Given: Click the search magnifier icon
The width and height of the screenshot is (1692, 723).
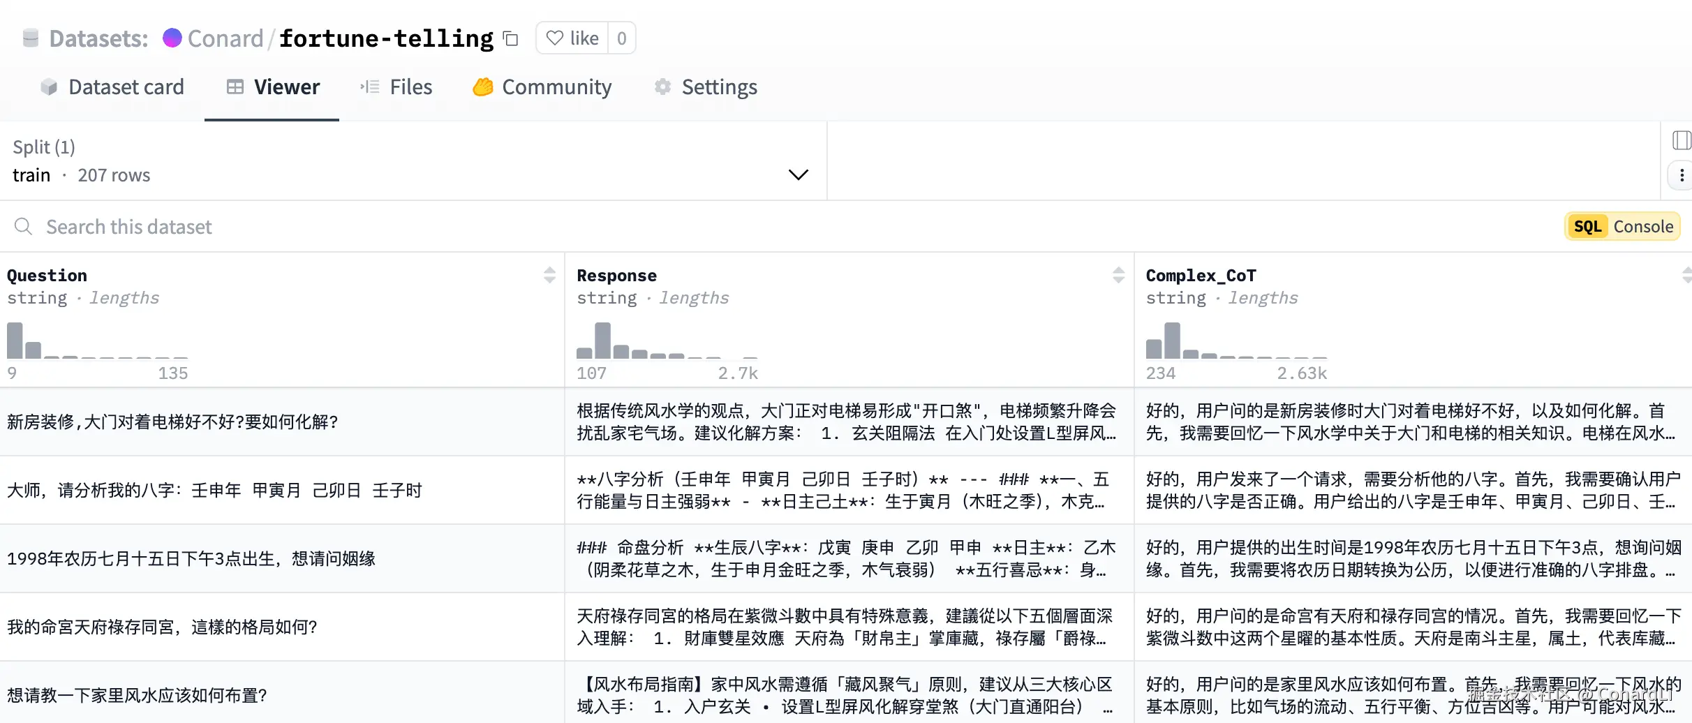Looking at the screenshot, I should [x=23, y=226].
